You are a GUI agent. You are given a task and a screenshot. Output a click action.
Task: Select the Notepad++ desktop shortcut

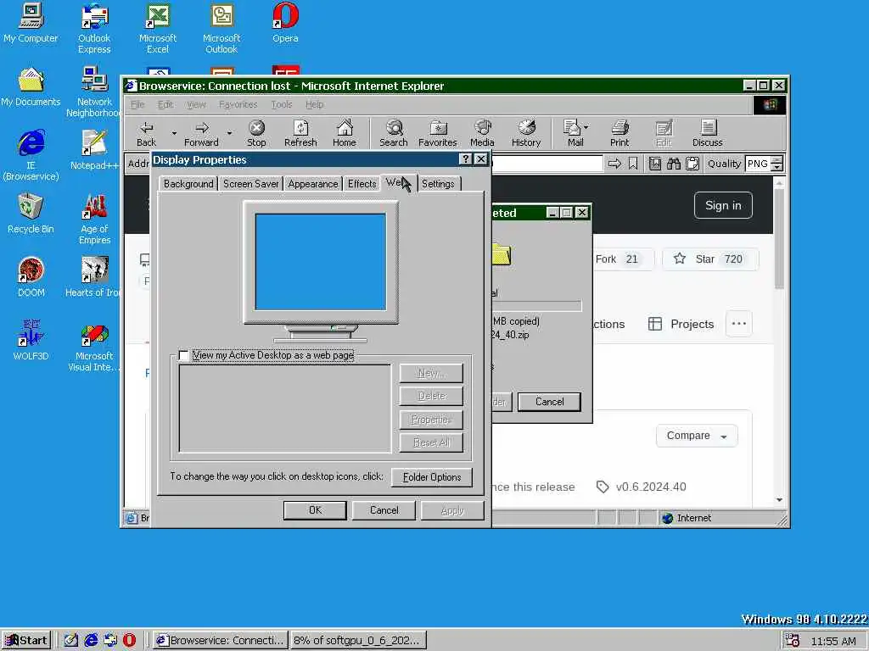coord(94,149)
